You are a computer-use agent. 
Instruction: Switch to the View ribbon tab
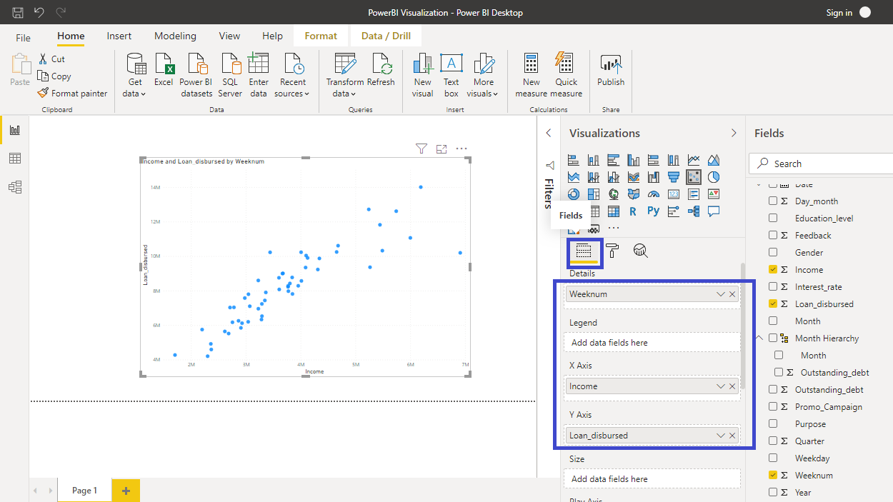pos(229,36)
